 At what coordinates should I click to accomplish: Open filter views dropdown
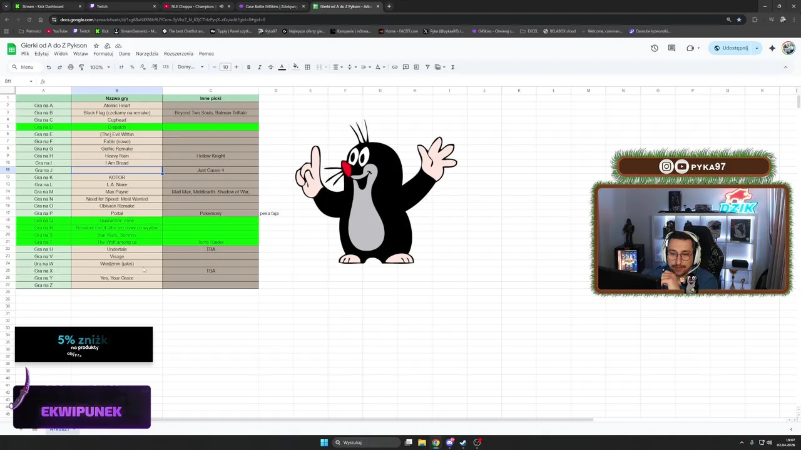(439, 67)
